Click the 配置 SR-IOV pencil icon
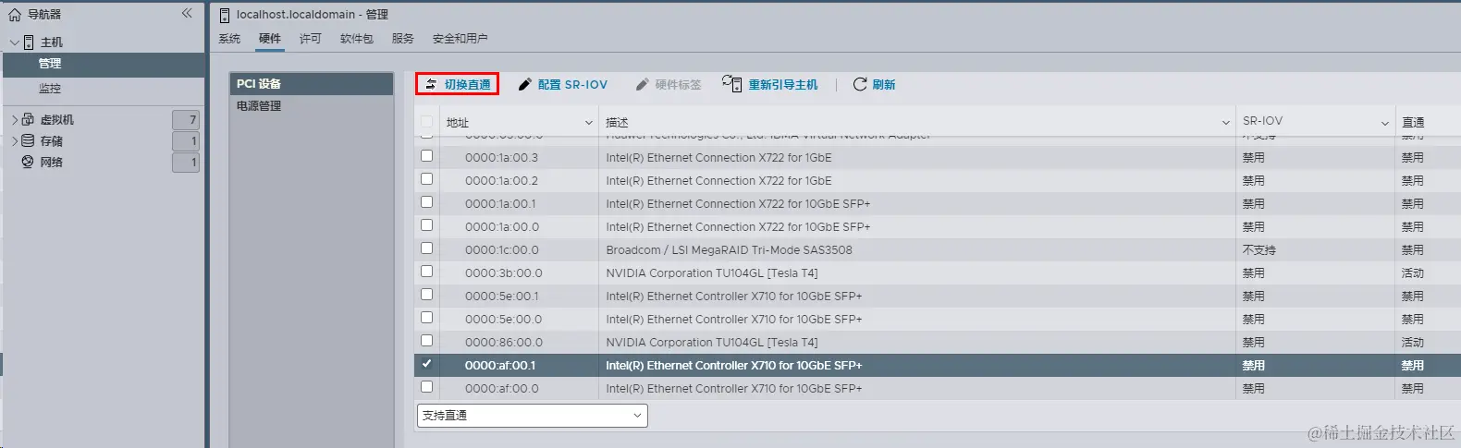Screen dimensions: 1461x448 tap(524, 84)
